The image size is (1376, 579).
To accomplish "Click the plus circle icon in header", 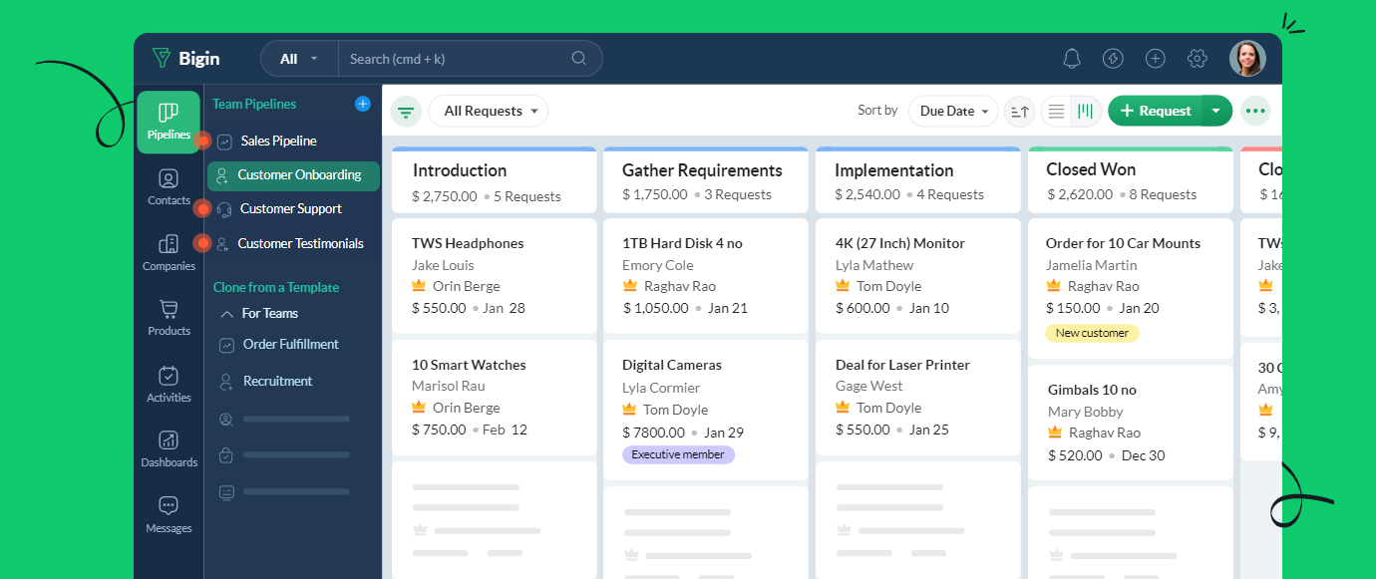I will tap(1155, 59).
